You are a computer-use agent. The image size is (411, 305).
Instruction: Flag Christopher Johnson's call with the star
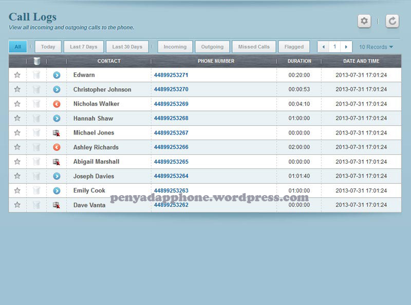(x=17, y=89)
